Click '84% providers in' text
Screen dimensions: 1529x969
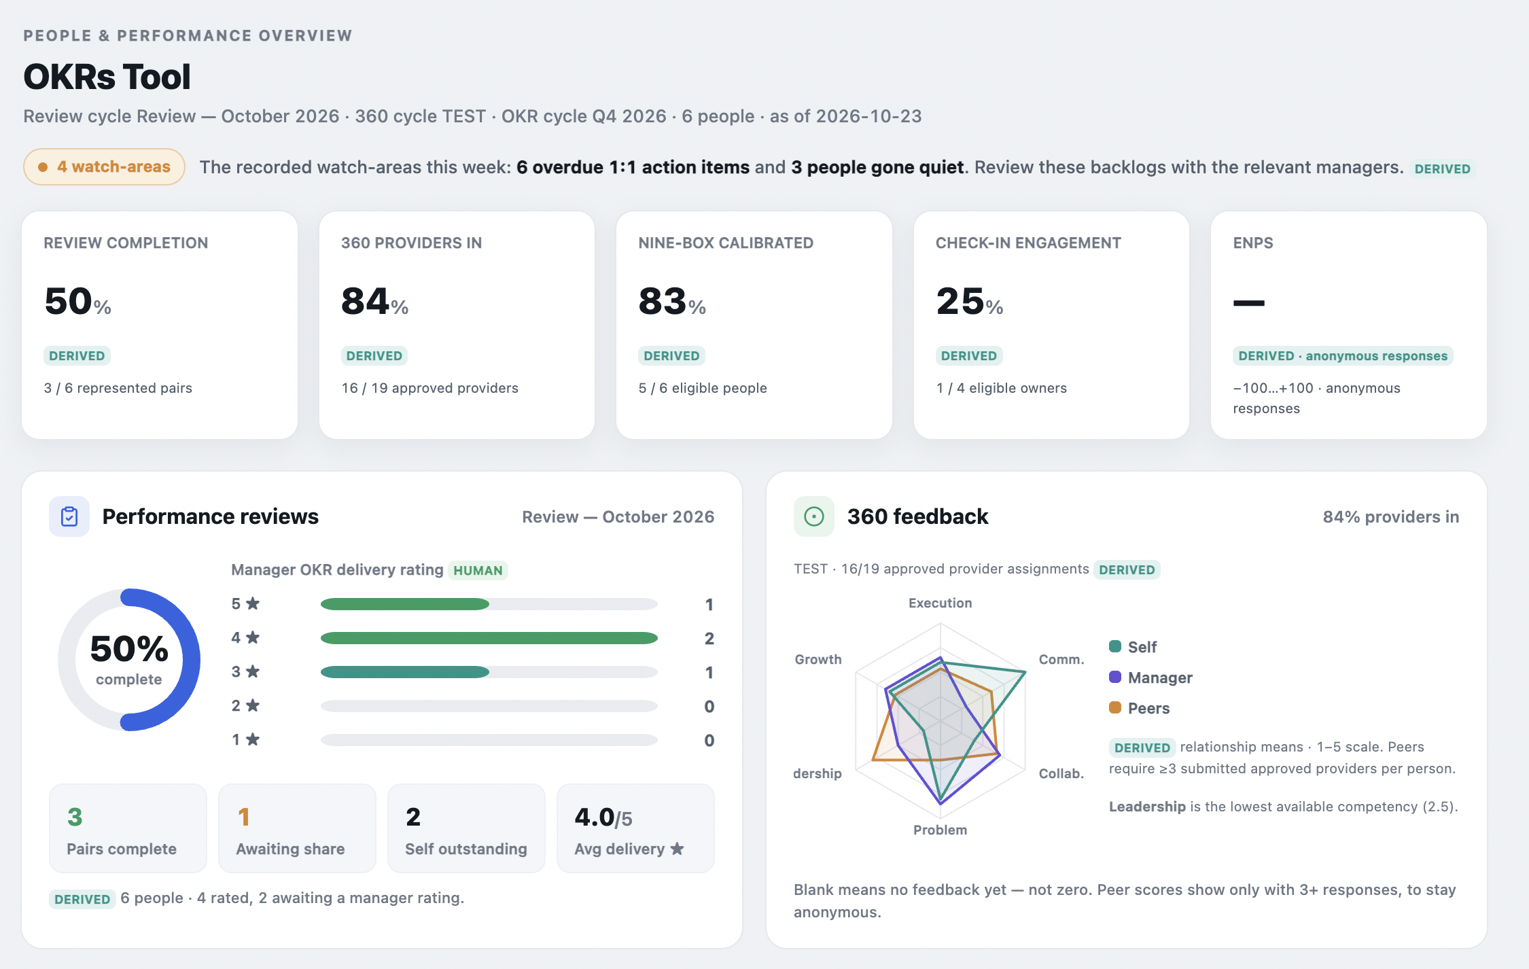(x=1390, y=516)
